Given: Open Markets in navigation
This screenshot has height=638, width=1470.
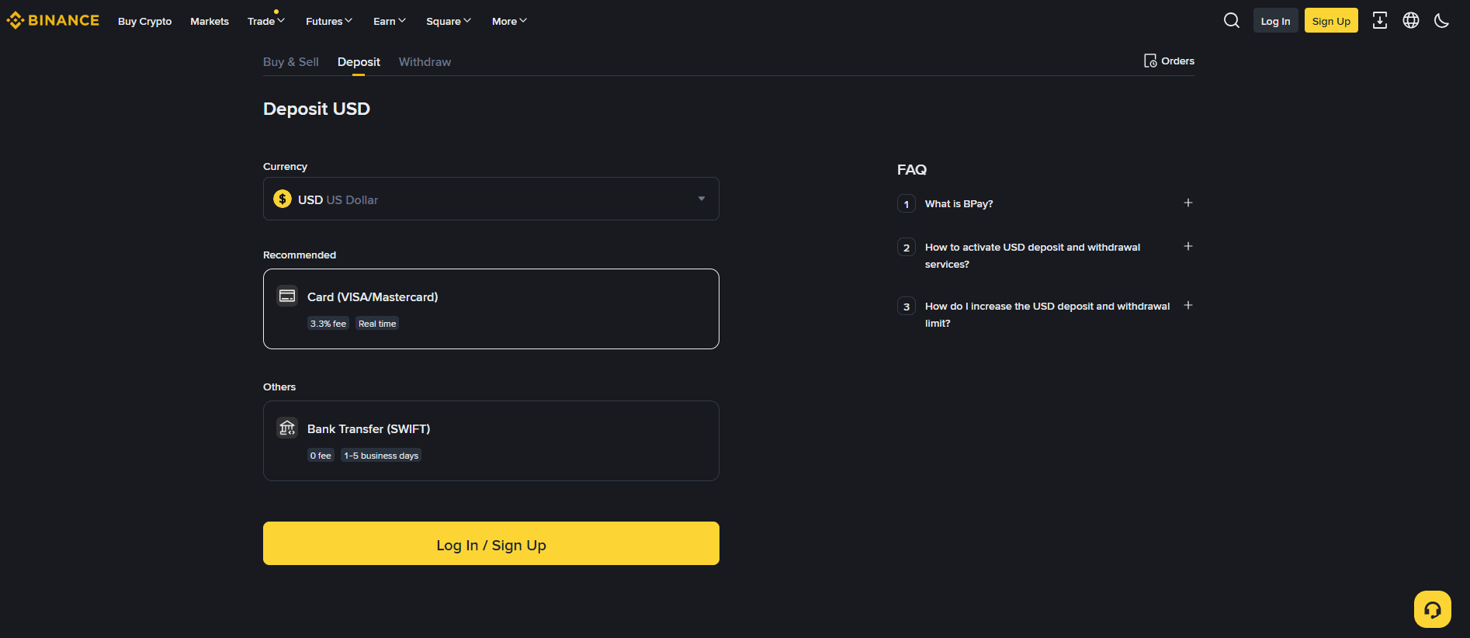Looking at the screenshot, I should (x=210, y=21).
